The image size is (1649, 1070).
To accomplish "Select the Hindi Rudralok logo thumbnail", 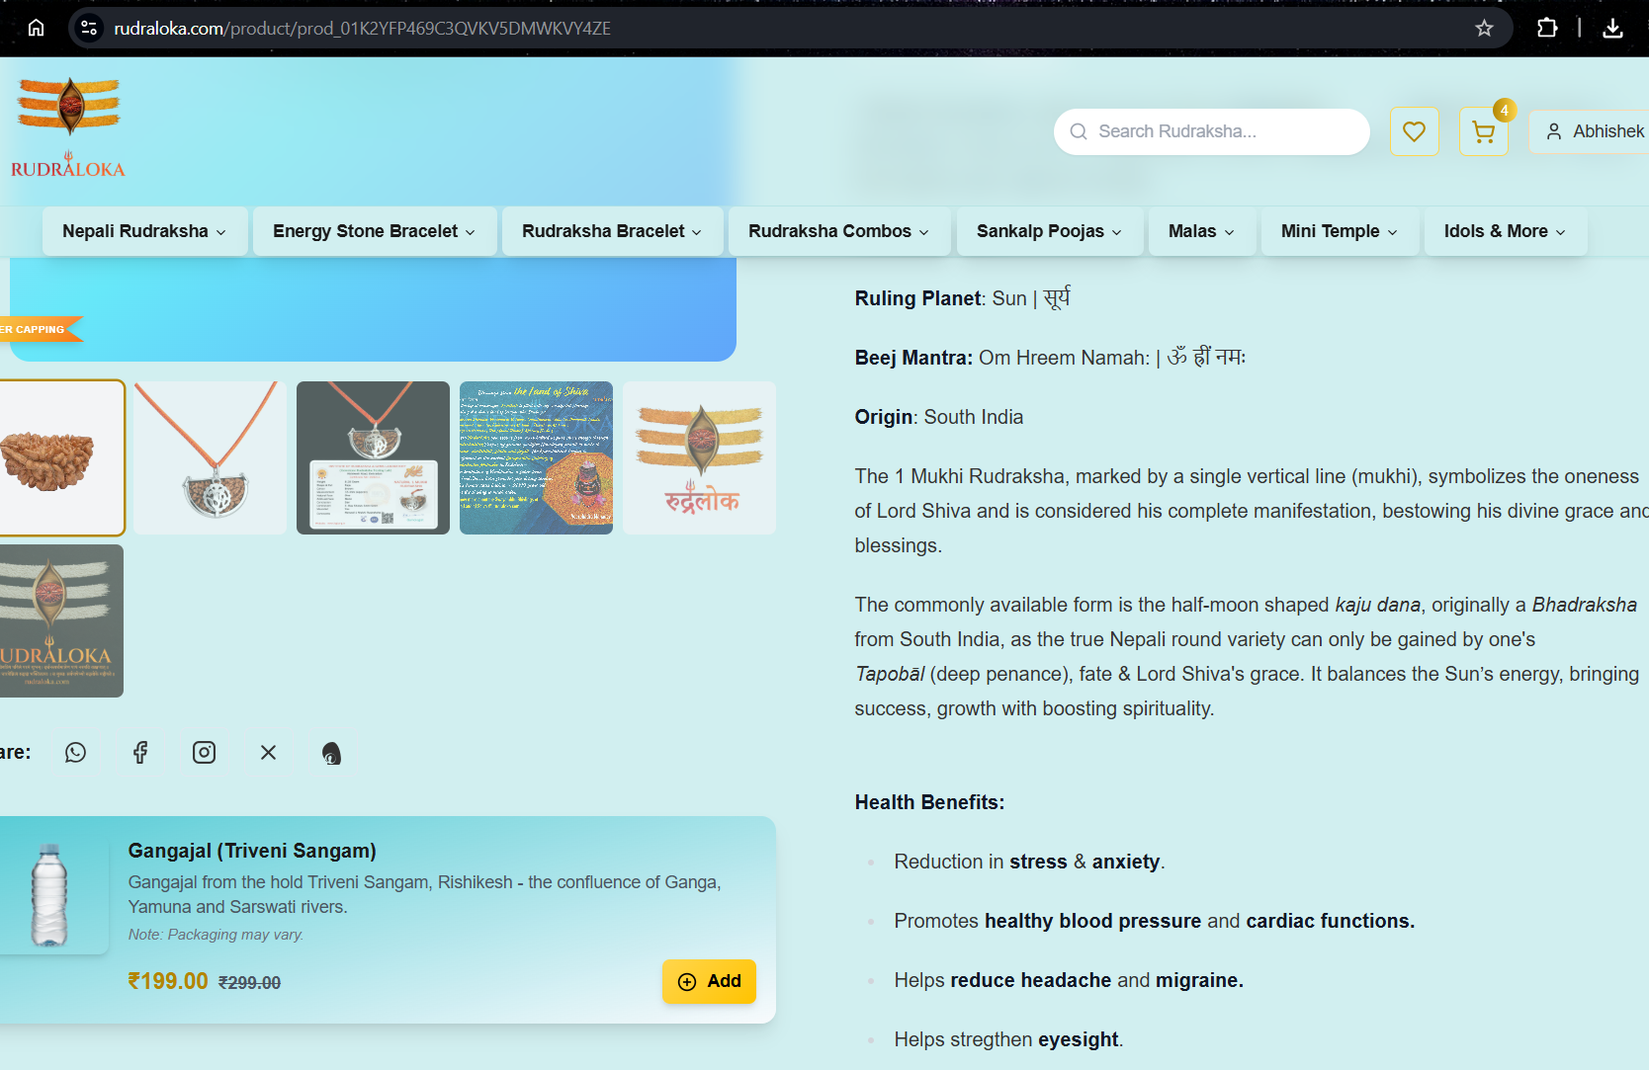I will (699, 458).
